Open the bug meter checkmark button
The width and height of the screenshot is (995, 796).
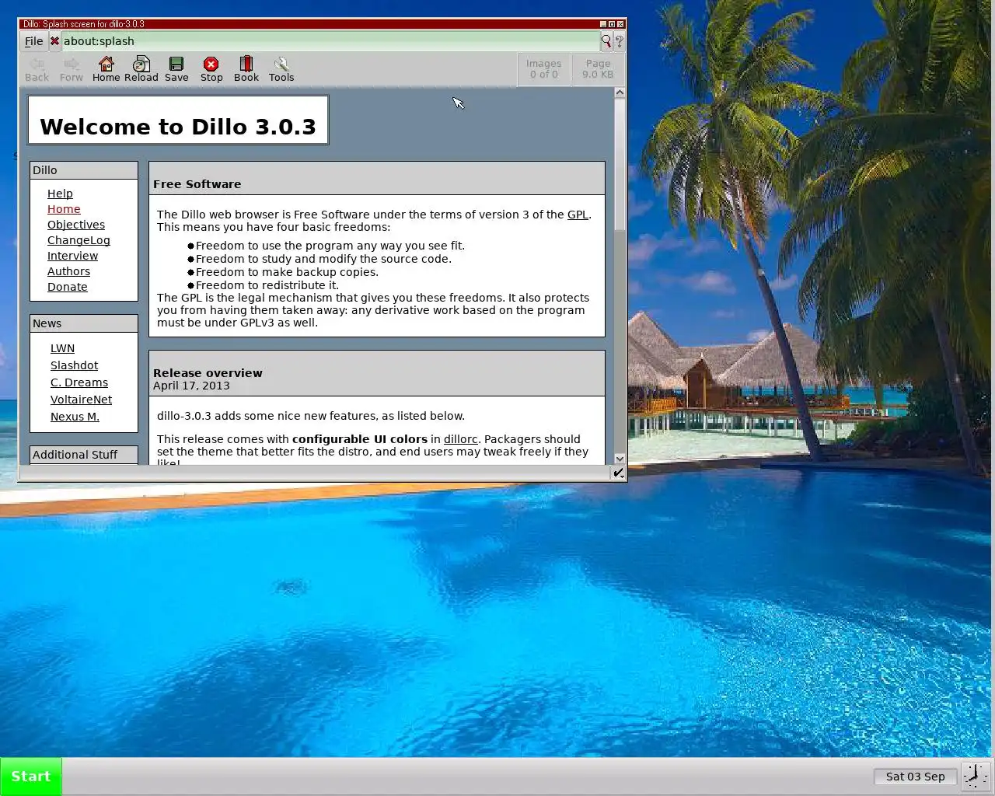[618, 473]
